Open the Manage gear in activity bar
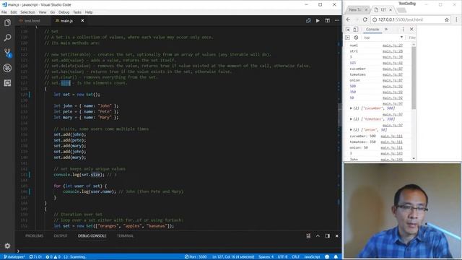 click(7, 246)
